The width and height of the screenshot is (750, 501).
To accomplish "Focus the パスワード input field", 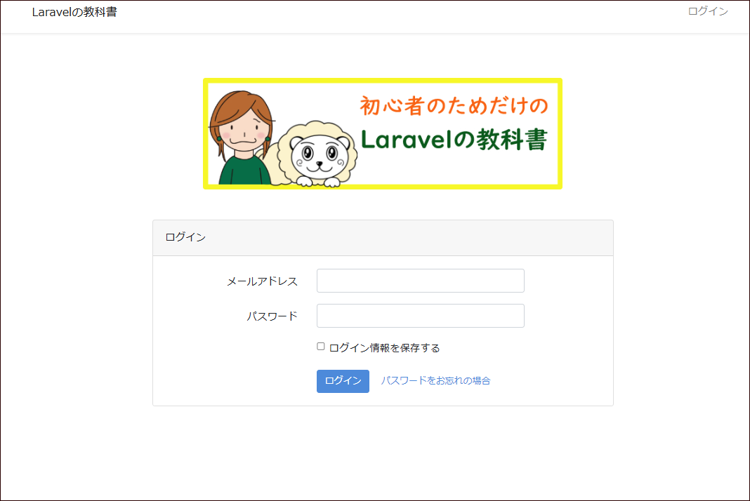I will pyautogui.click(x=421, y=316).
